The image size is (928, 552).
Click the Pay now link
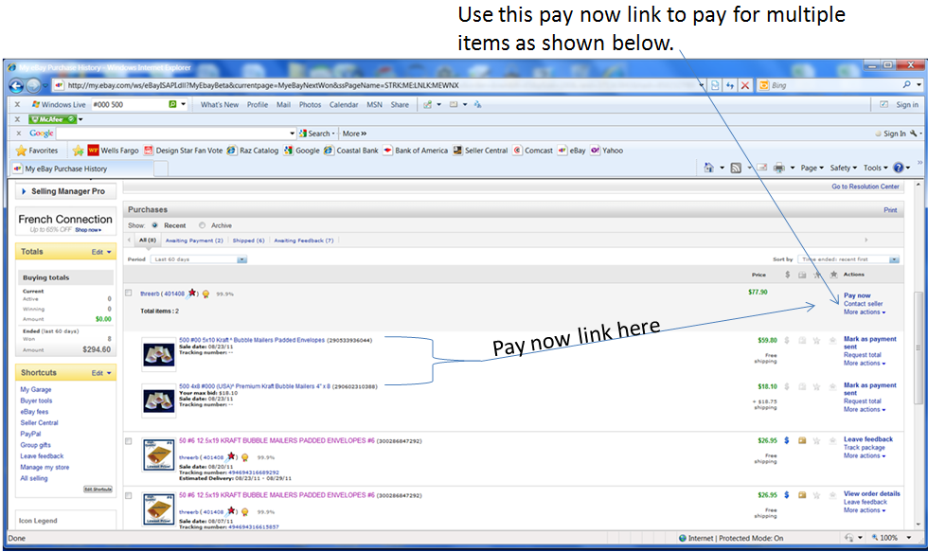tap(857, 295)
